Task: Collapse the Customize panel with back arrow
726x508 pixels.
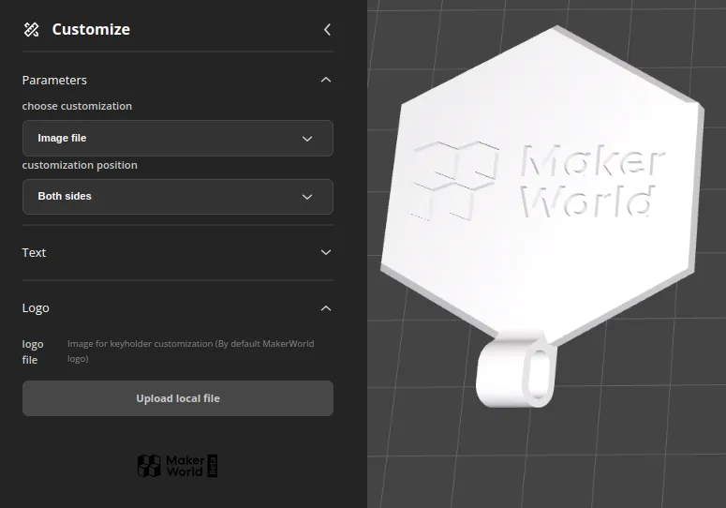Action: point(327,30)
